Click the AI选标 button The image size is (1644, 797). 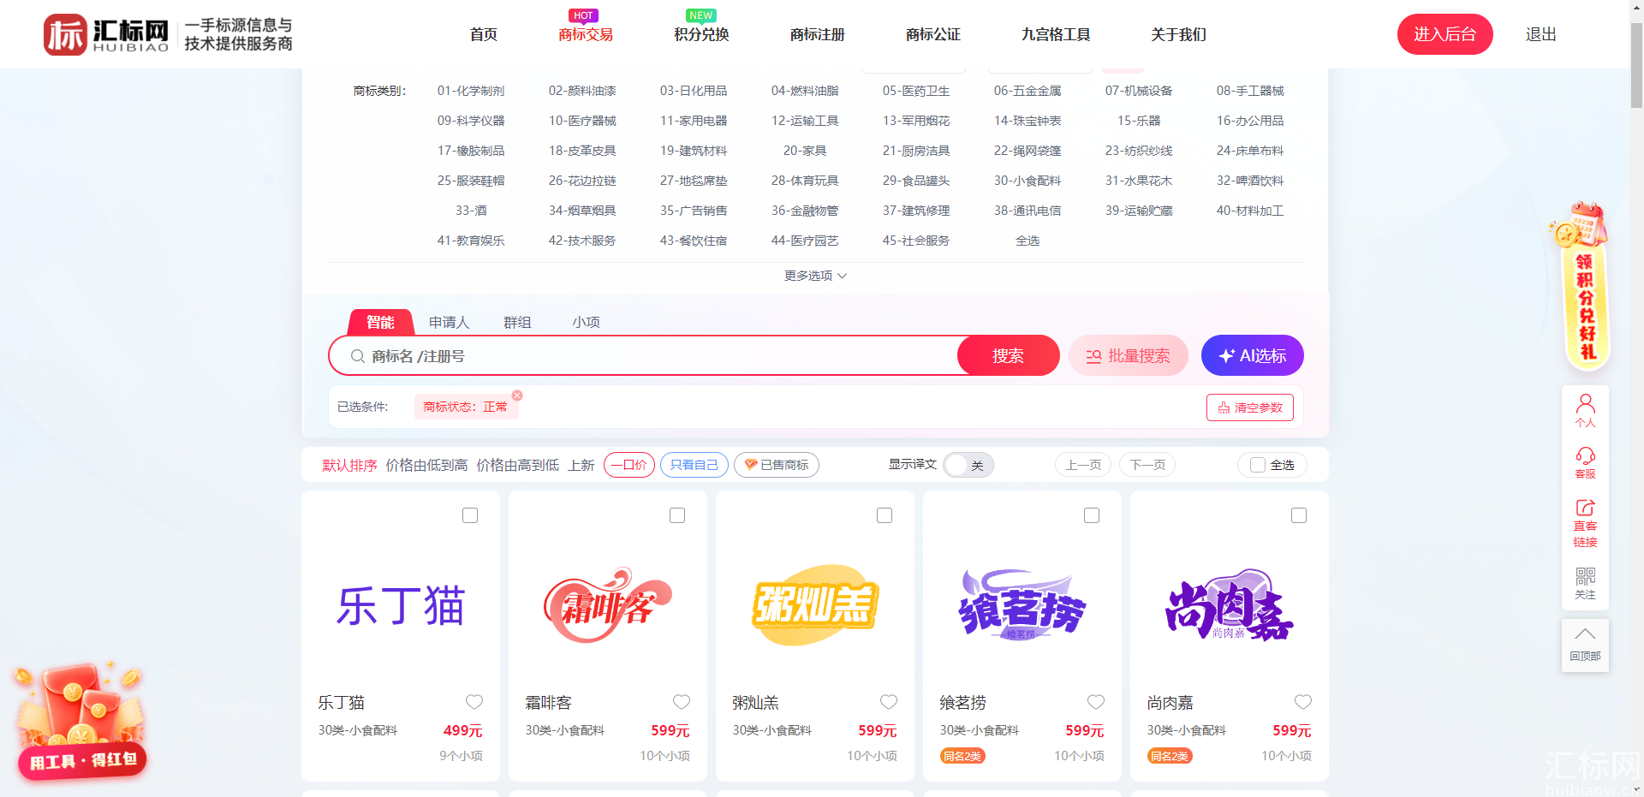(1253, 355)
